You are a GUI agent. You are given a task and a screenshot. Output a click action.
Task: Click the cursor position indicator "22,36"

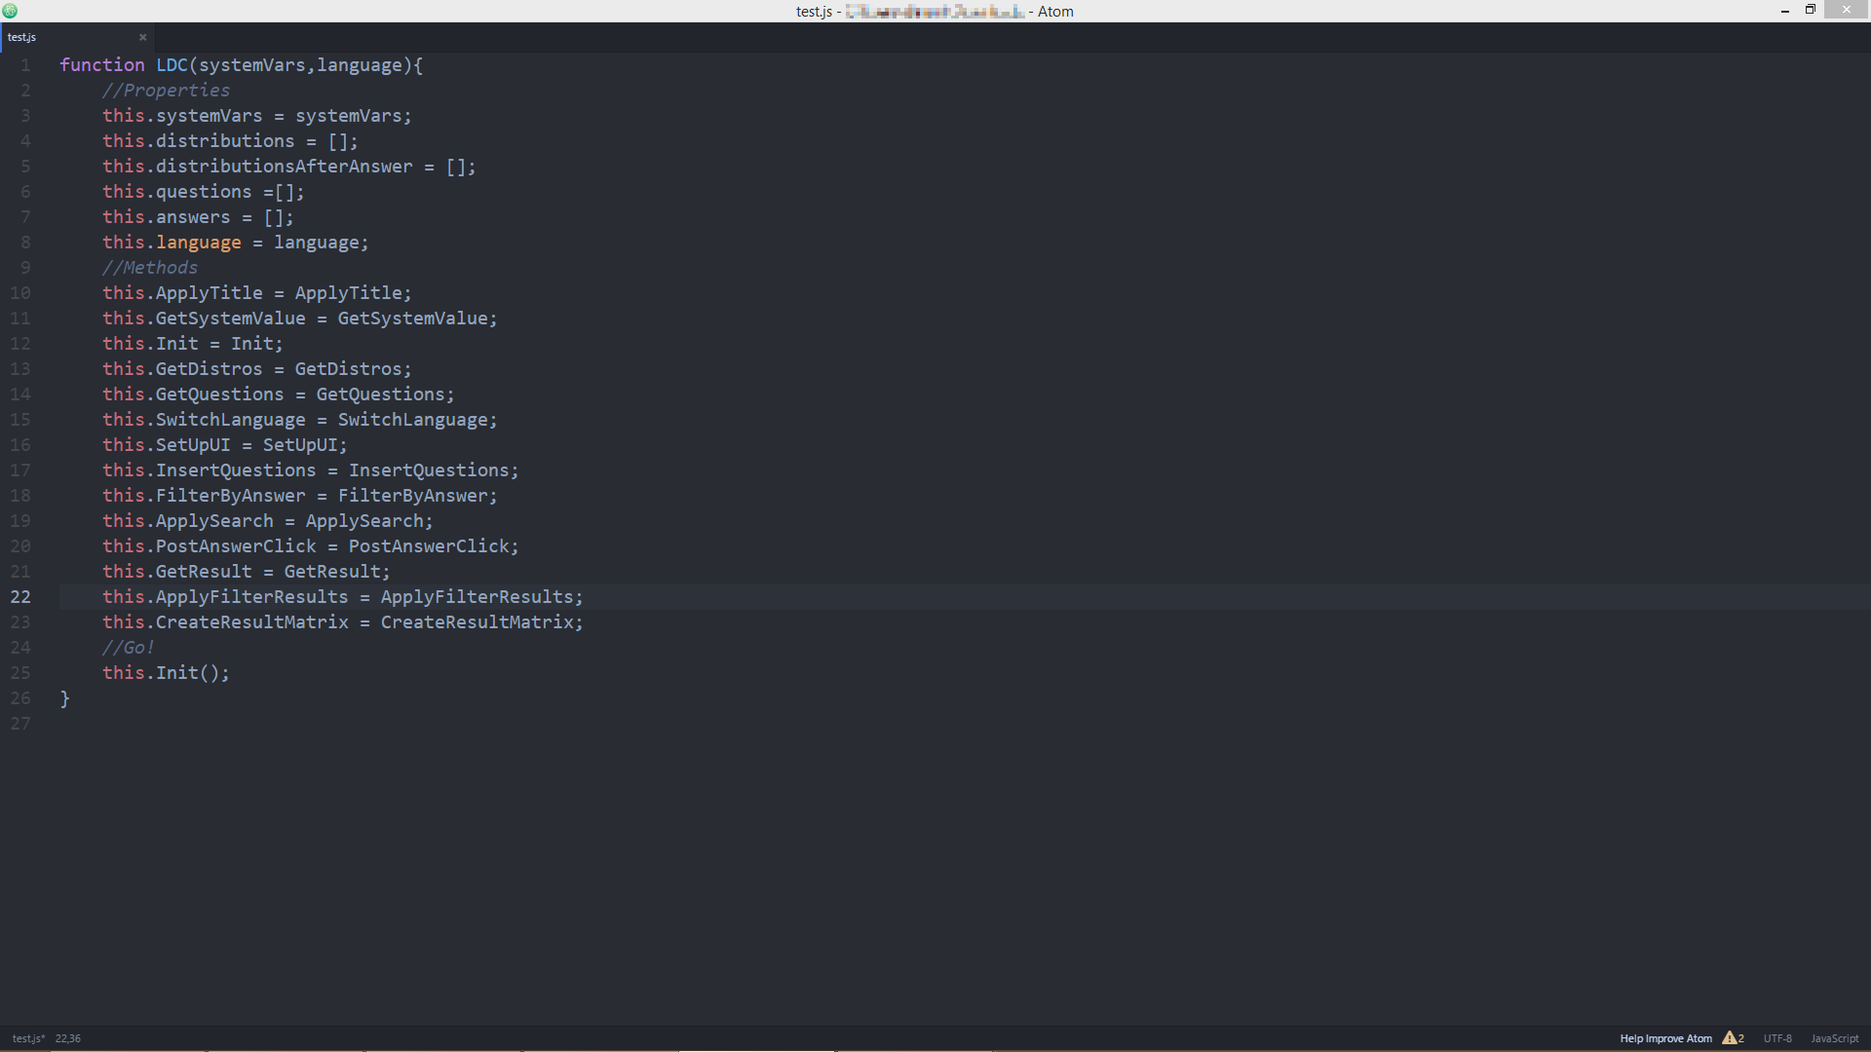point(67,1038)
